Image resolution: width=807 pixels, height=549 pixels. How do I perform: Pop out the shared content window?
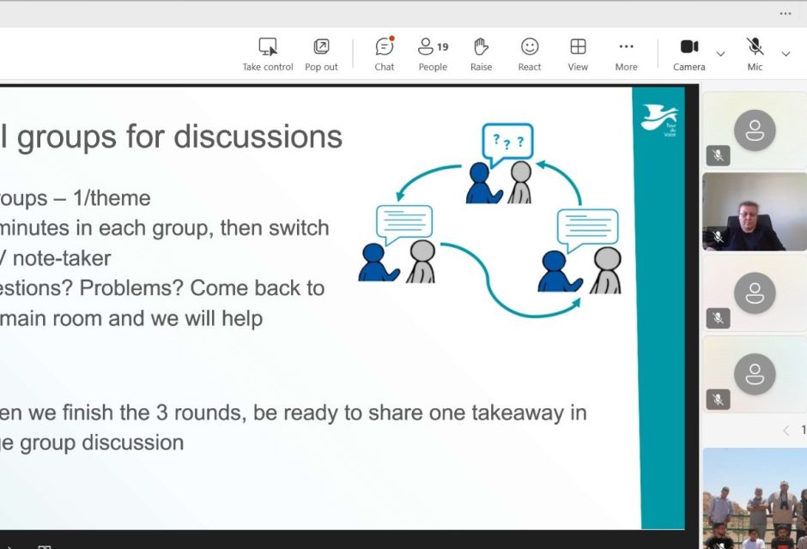coord(321,53)
